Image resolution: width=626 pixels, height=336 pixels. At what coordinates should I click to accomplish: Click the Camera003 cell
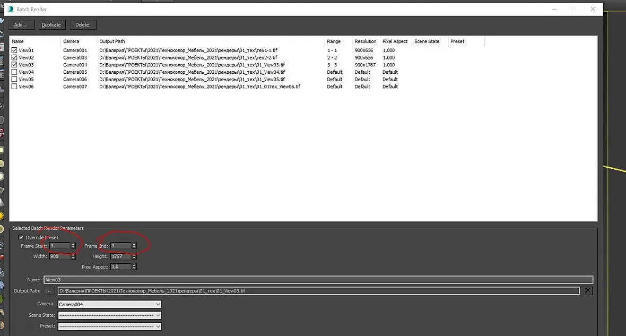pos(75,57)
